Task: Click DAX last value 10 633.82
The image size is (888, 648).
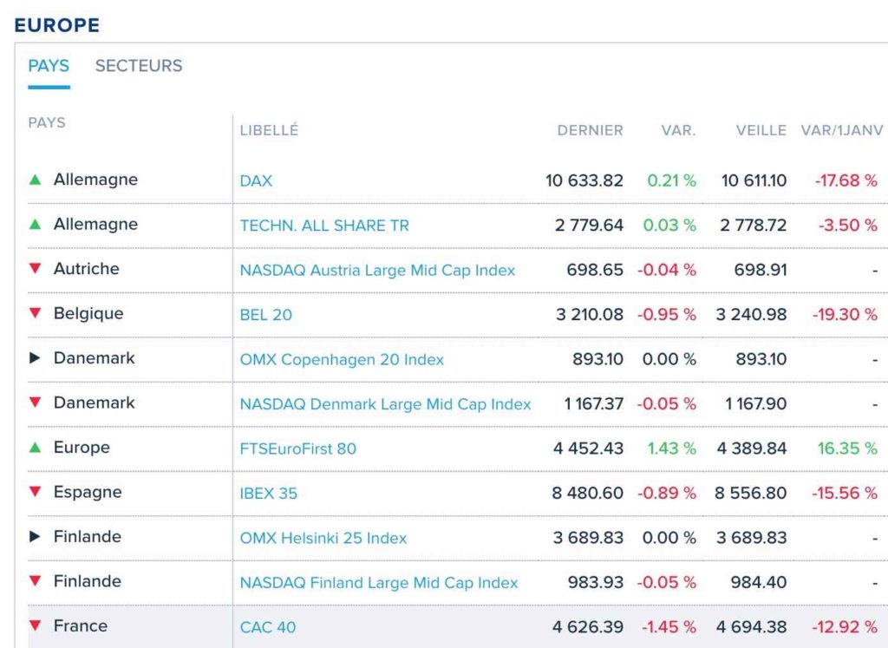Action: click(584, 180)
